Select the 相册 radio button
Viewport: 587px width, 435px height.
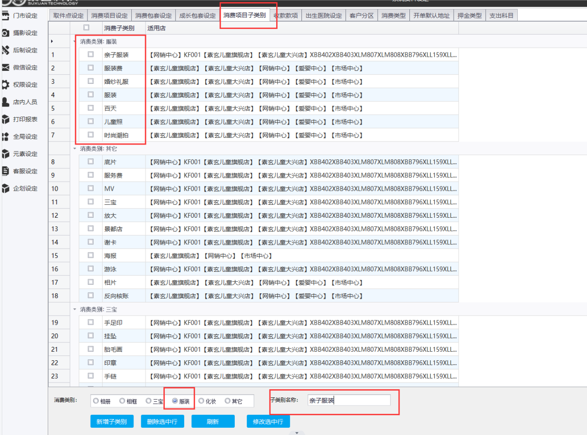pyautogui.click(x=96, y=401)
